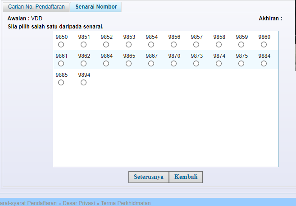Pick number 9870 in the list

pos(173,64)
